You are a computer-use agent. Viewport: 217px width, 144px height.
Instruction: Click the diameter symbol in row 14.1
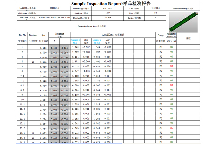coord(33,134)
